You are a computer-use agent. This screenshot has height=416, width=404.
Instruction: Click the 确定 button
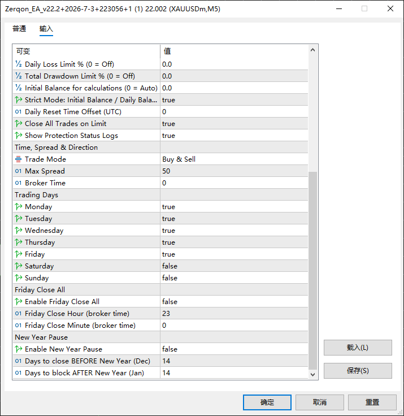click(267, 402)
